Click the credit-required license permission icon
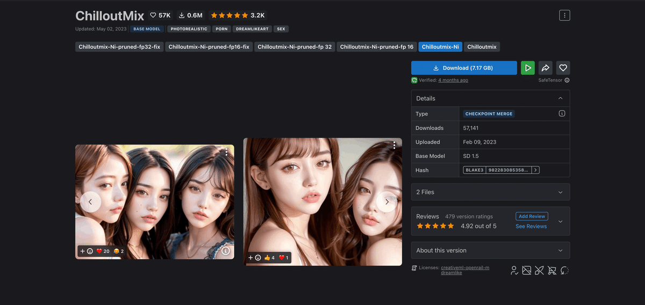The width and height of the screenshot is (645, 305). coord(514,270)
